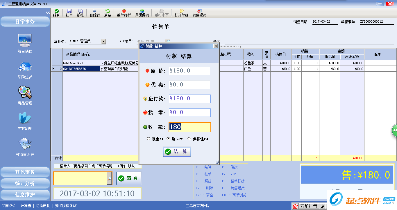The height and width of the screenshot is (210, 397).
Task: Expand the 营业员 salesperson dropdown
Action: click(x=104, y=41)
